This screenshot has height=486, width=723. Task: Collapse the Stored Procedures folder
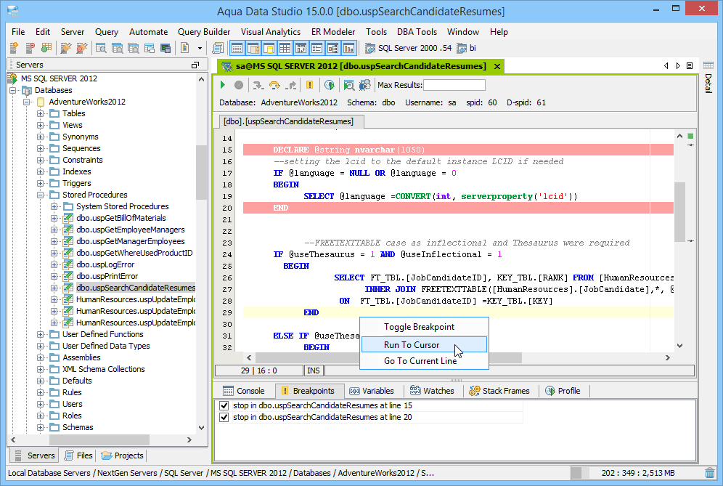41,195
